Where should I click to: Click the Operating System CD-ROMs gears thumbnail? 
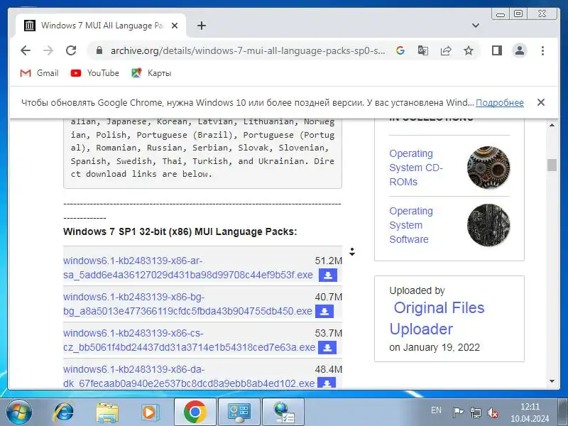pos(488,168)
